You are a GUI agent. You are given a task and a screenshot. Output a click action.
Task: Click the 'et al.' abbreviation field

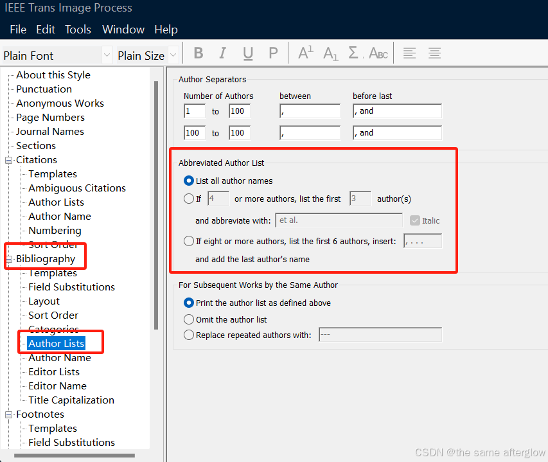coord(339,220)
